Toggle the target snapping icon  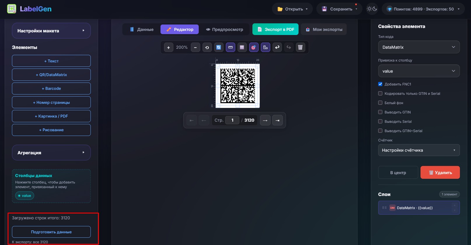click(x=254, y=47)
